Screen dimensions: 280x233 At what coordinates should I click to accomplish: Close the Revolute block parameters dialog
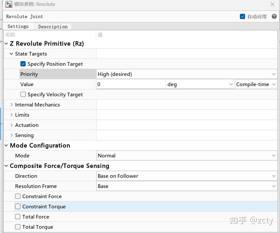pyautogui.click(x=272, y=4)
